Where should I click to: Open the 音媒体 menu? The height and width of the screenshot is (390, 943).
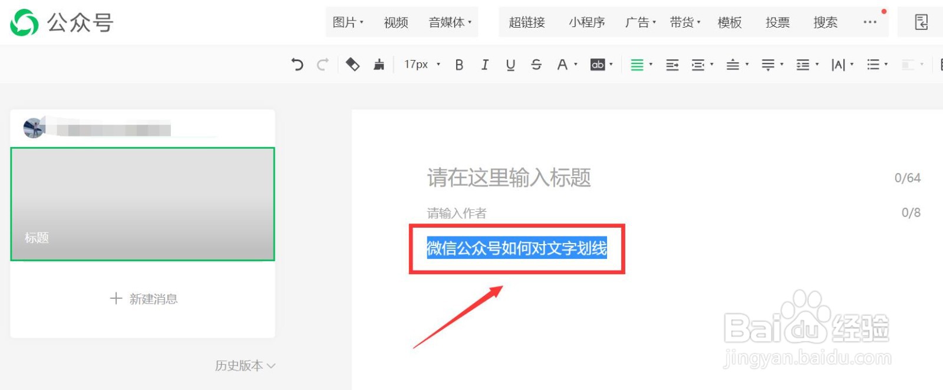(x=450, y=22)
